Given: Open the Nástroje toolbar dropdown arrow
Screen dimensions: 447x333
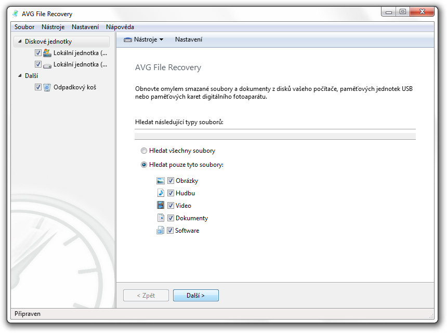Looking at the screenshot, I should point(161,39).
